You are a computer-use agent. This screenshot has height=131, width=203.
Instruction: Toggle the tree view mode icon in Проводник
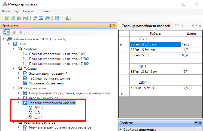click(6, 32)
